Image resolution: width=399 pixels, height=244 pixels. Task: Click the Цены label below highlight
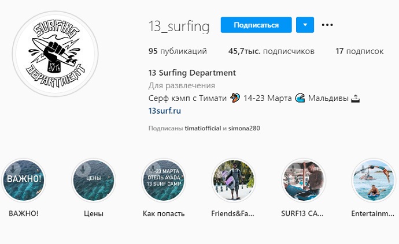pyautogui.click(x=94, y=214)
